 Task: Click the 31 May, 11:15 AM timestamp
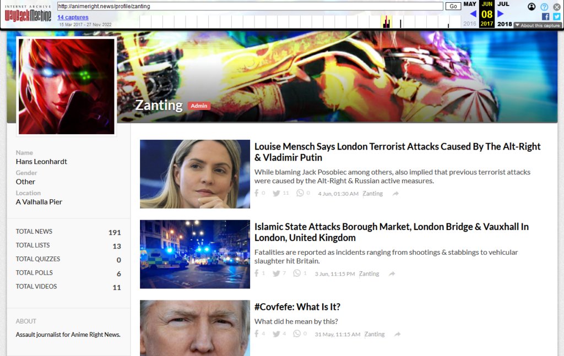(338, 334)
